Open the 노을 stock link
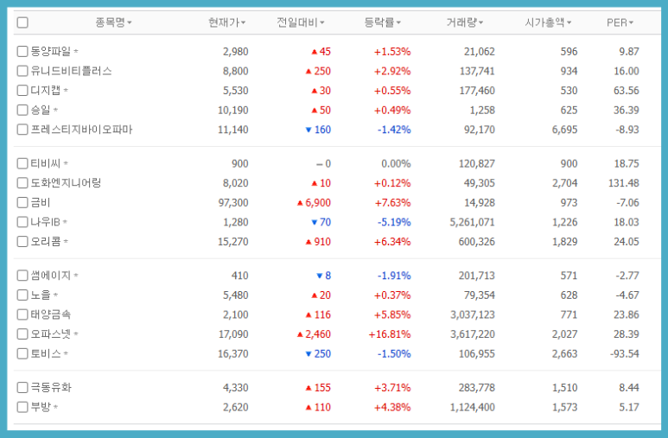Viewport: 668px width, 438px height. tap(41, 295)
